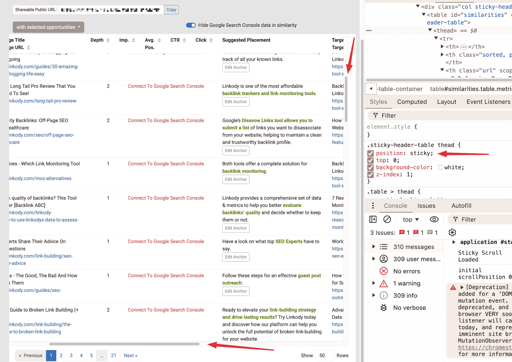The width and height of the screenshot is (512, 362).
Task: Open console settings gear
Action: click(452, 233)
